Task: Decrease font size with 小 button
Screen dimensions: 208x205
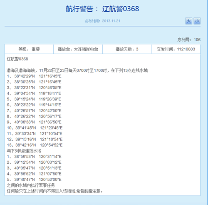Action: pos(197,21)
